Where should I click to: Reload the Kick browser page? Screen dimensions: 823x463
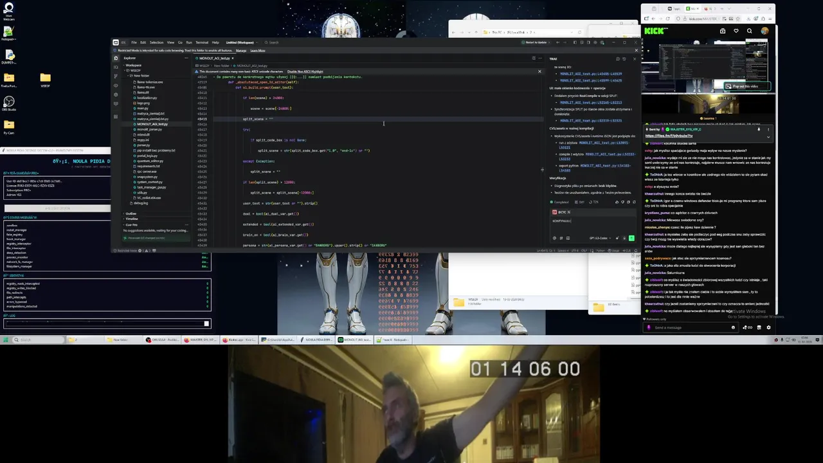coord(667,19)
